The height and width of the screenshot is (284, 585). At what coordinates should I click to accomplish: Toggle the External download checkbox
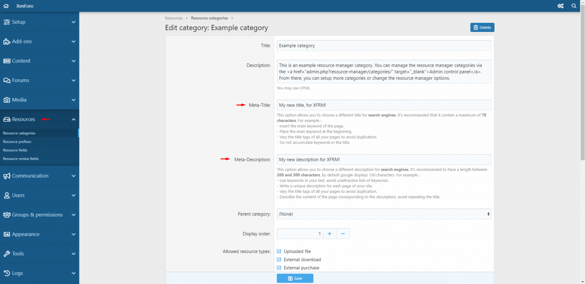pyautogui.click(x=279, y=259)
